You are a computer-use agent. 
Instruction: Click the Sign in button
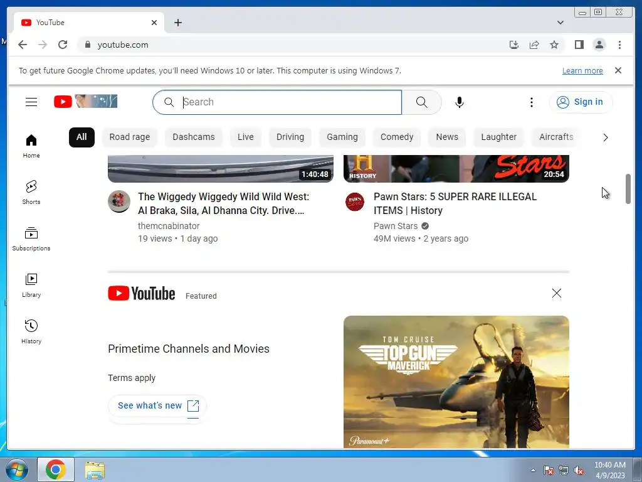(581, 102)
